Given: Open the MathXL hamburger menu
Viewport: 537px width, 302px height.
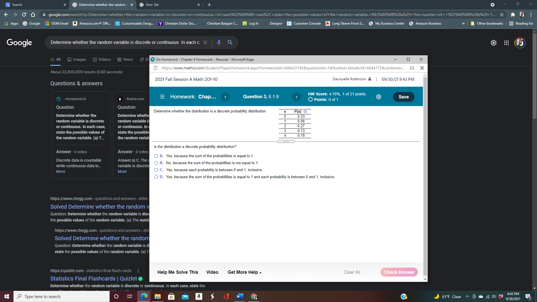Looking at the screenshot, I should click(162, 96).
